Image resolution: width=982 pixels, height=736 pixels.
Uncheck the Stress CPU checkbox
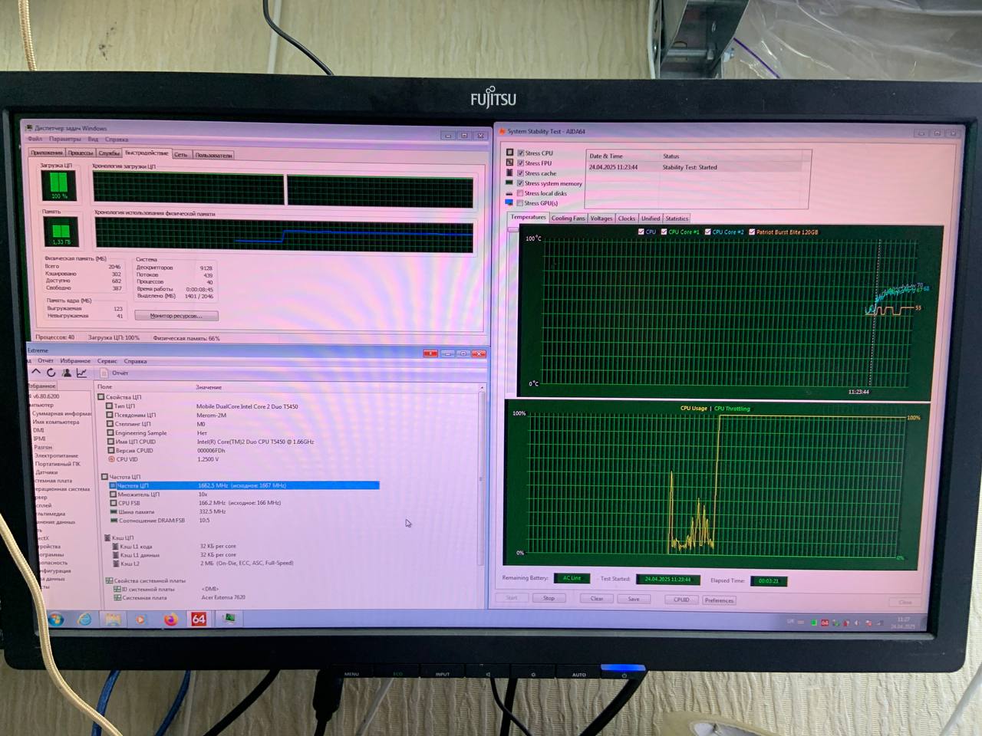click(521, 153)
